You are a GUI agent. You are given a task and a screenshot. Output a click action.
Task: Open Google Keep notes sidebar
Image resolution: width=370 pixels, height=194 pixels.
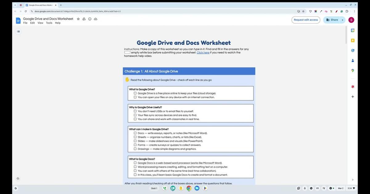point(353,40)
